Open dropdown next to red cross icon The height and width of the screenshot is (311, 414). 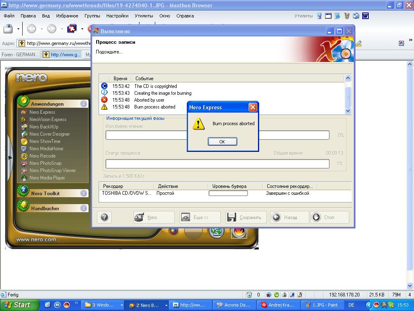[82, 29]
